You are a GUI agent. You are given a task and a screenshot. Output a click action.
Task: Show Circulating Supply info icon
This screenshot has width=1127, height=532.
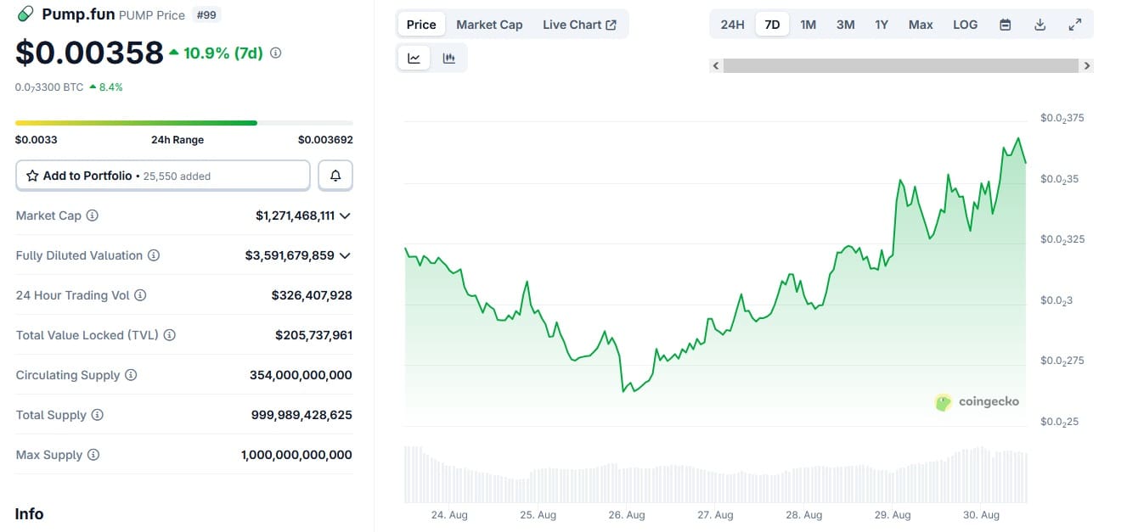click(x=131, y=375)
